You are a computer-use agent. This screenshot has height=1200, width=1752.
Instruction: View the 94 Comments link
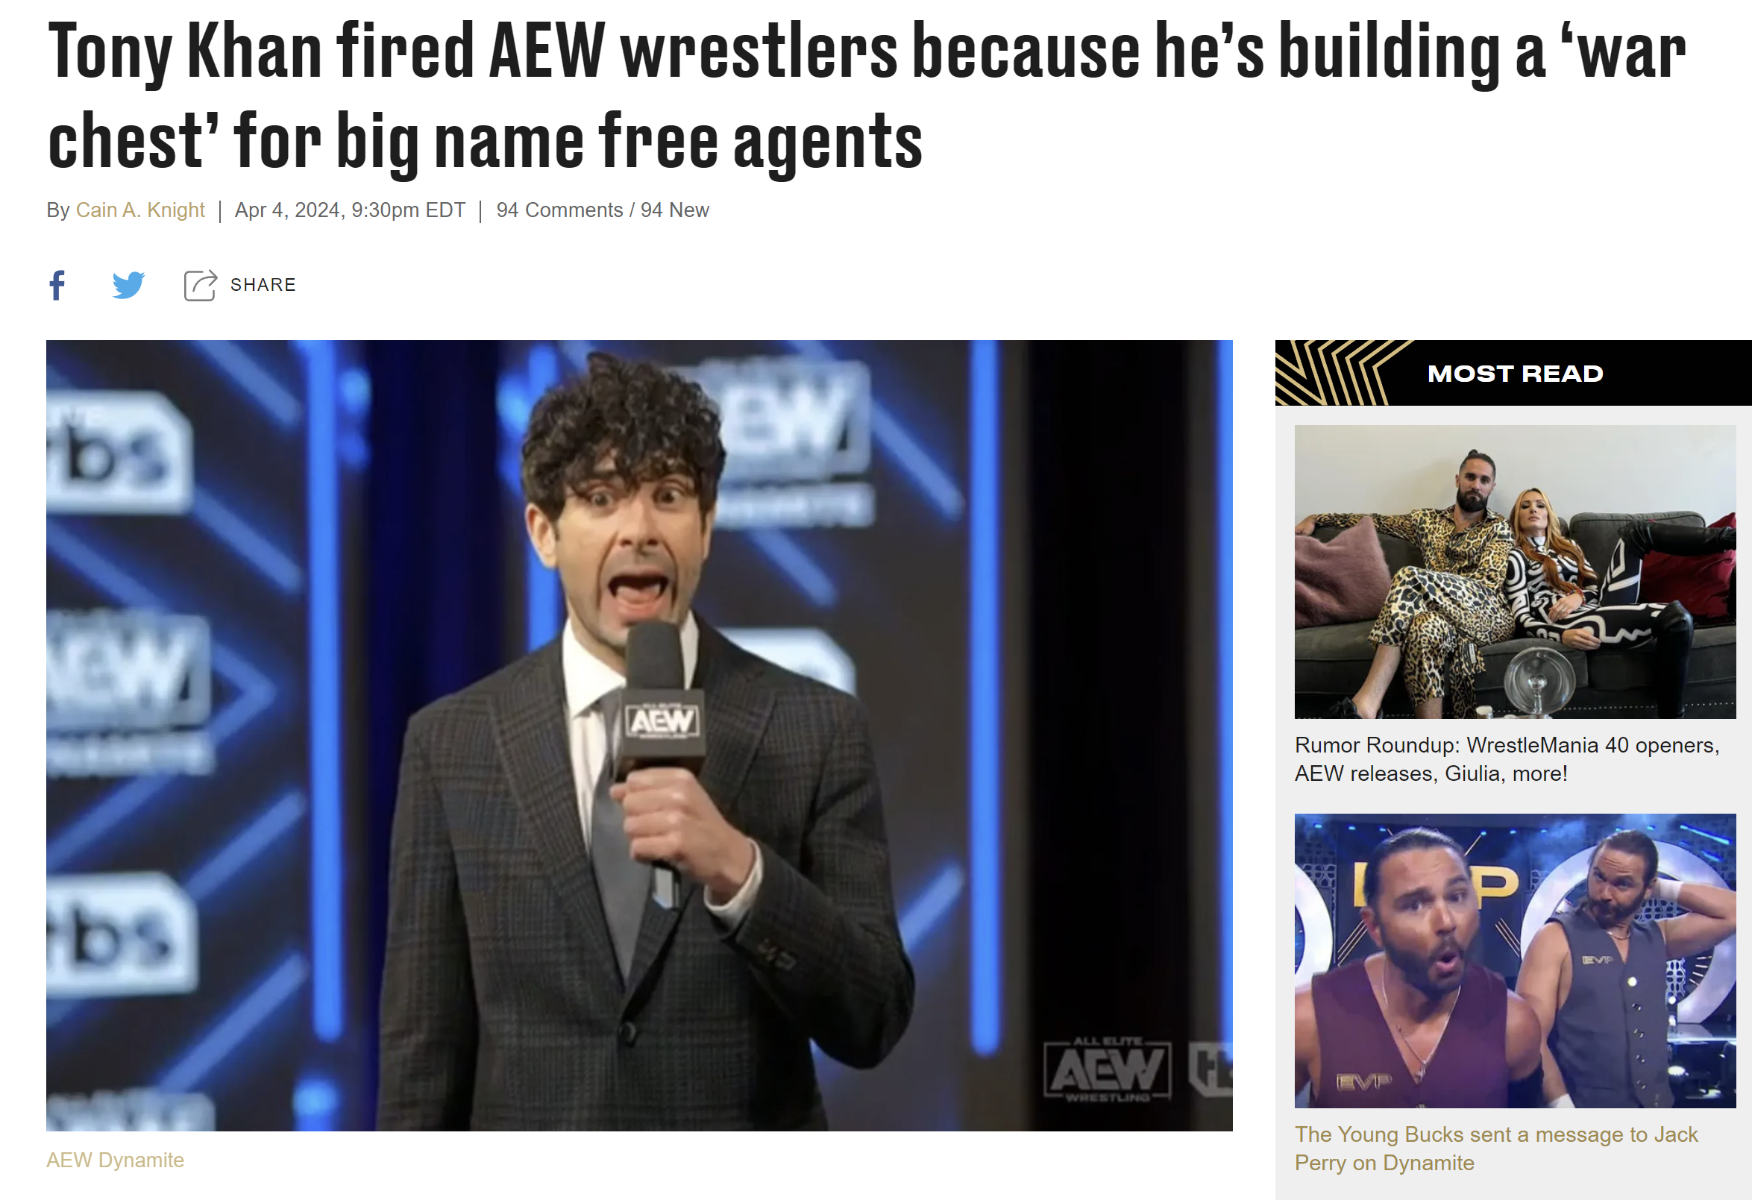[x=559, y=210]
